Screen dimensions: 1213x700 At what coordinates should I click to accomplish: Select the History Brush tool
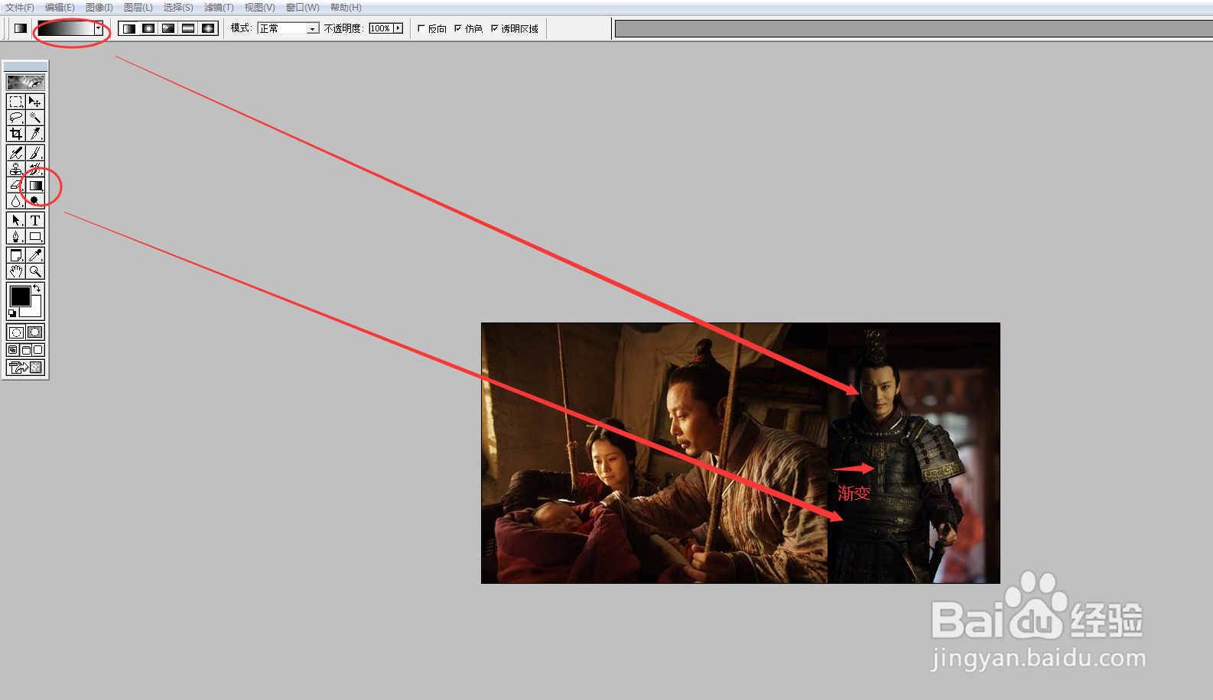pos(35,169)
